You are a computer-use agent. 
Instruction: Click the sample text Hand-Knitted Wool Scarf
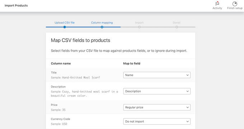tap(81, 77)
